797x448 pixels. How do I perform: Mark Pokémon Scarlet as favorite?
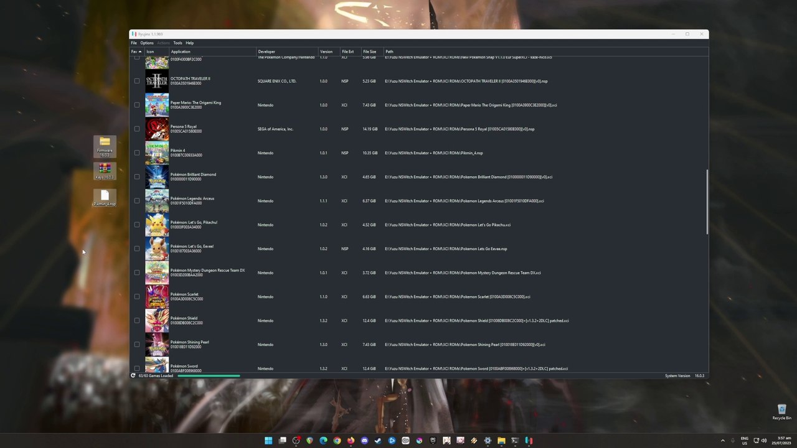click(x=137, y=297)
